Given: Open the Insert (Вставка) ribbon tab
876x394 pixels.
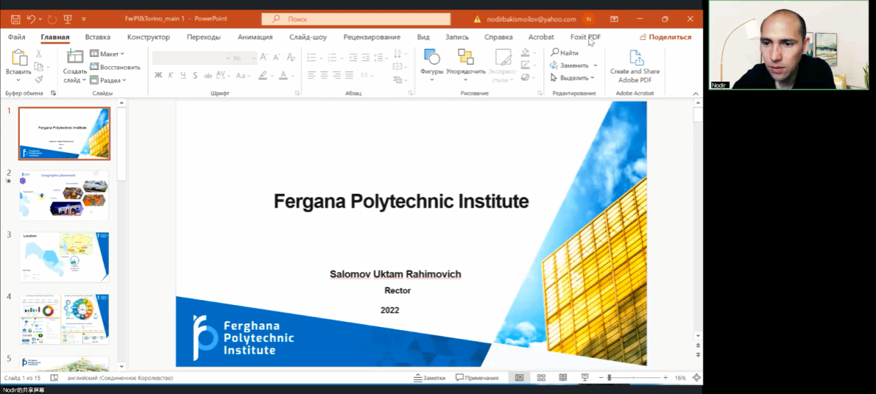Looking at the screenshot, I should [98, 37].
